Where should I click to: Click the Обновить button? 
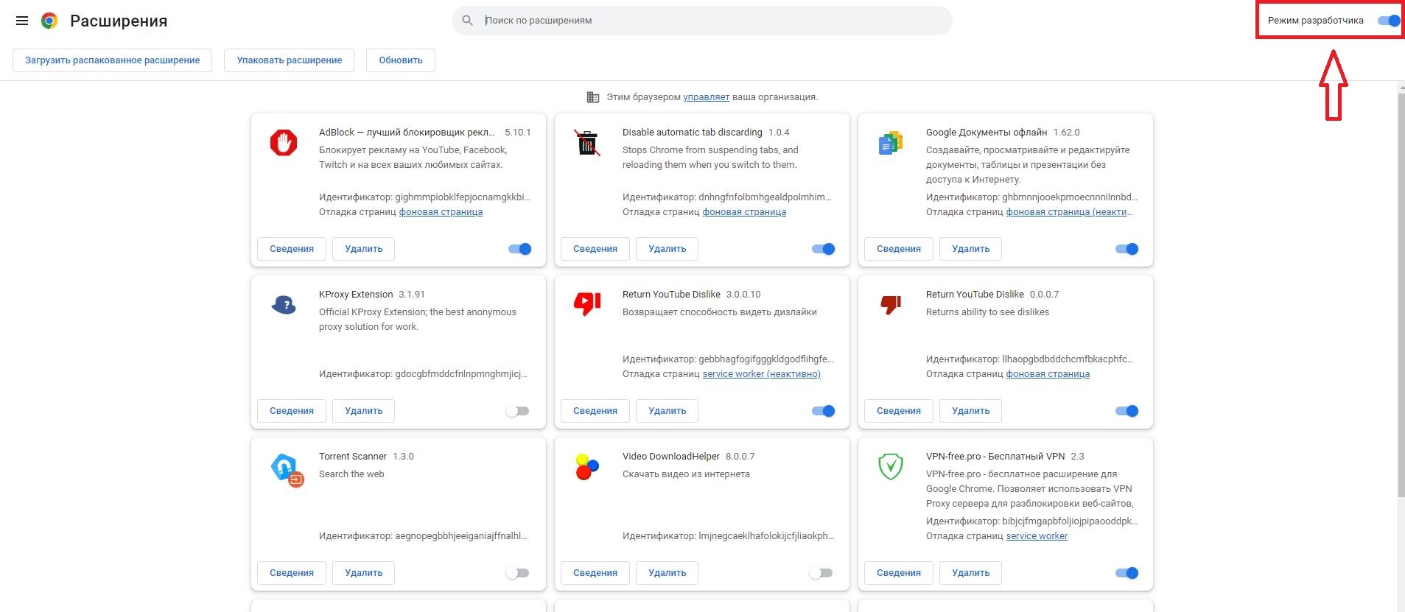click(401, 60)
